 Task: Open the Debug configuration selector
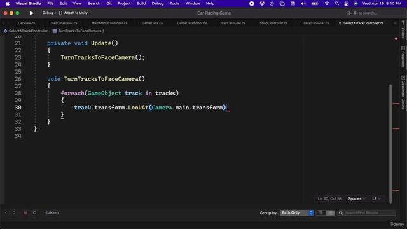point(48,13)
